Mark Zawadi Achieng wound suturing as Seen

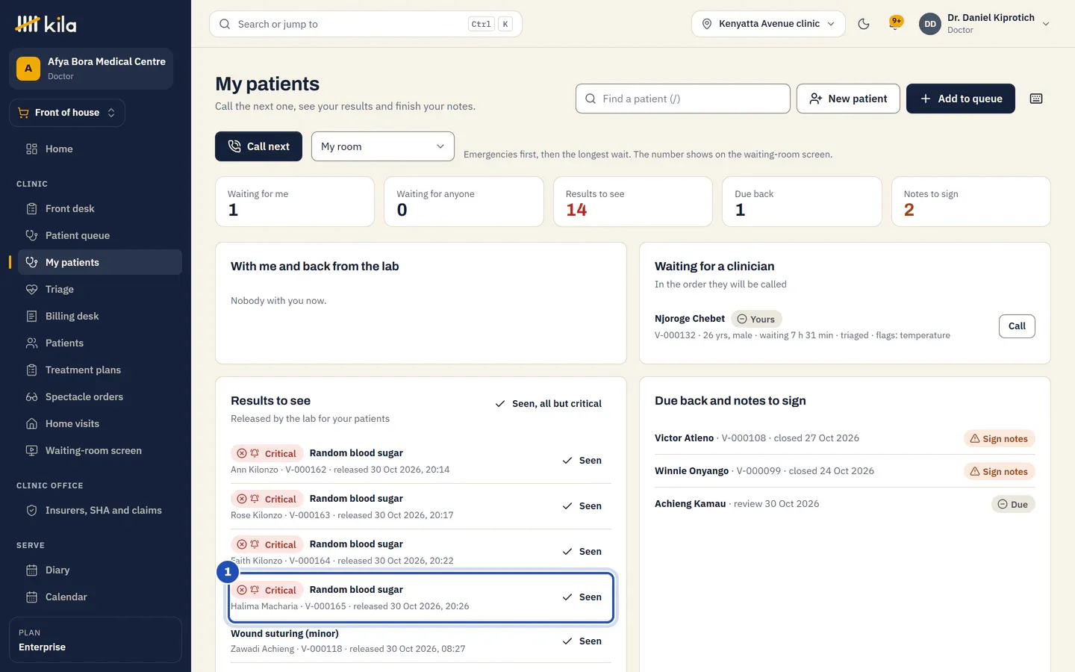point(582,641)
